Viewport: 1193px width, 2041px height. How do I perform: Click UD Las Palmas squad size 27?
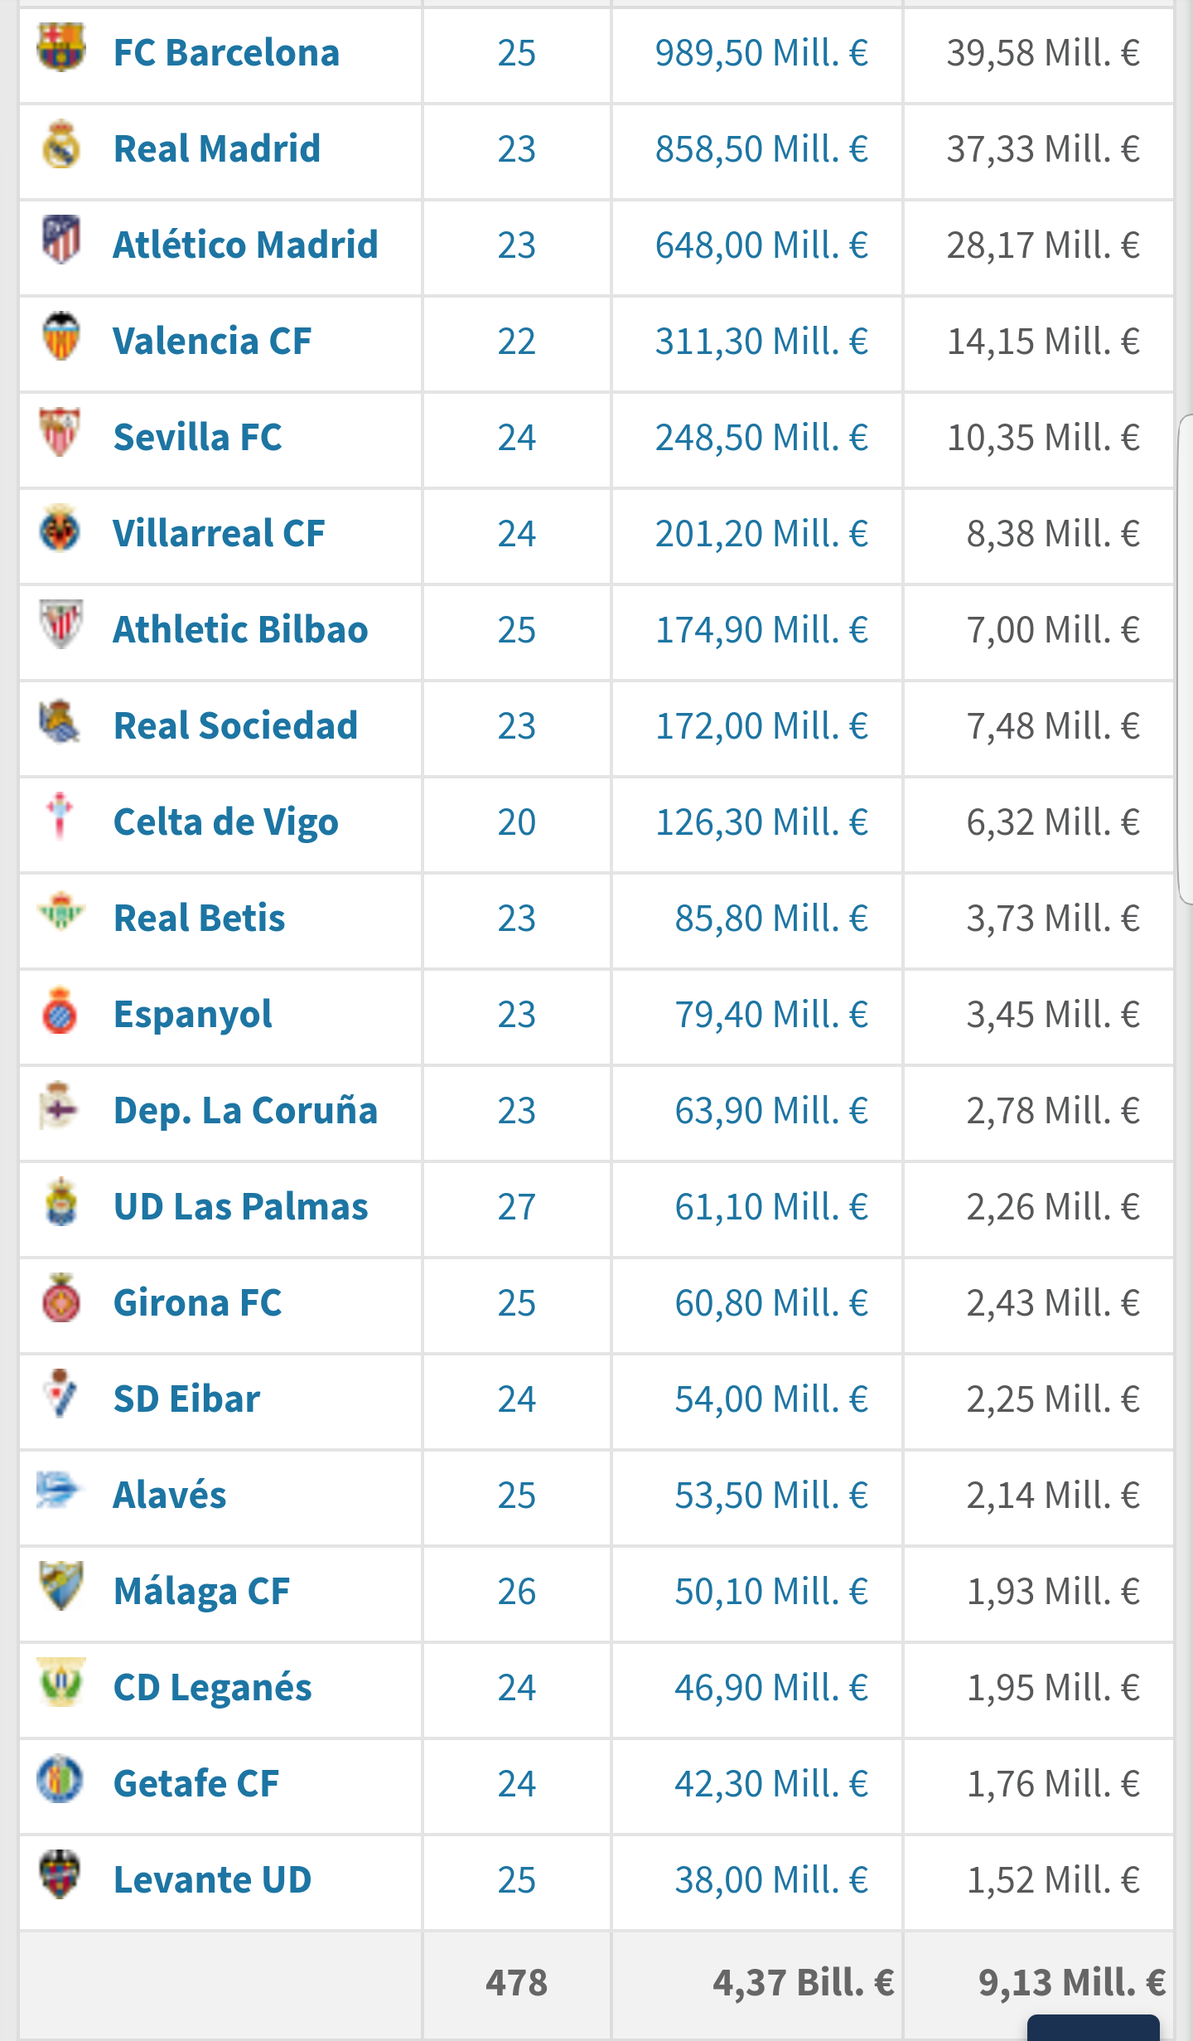click(516, 1207)
